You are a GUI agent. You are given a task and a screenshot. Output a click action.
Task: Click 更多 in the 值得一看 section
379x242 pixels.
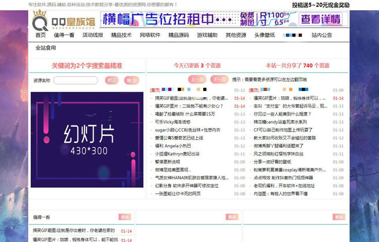click(125, 217)
